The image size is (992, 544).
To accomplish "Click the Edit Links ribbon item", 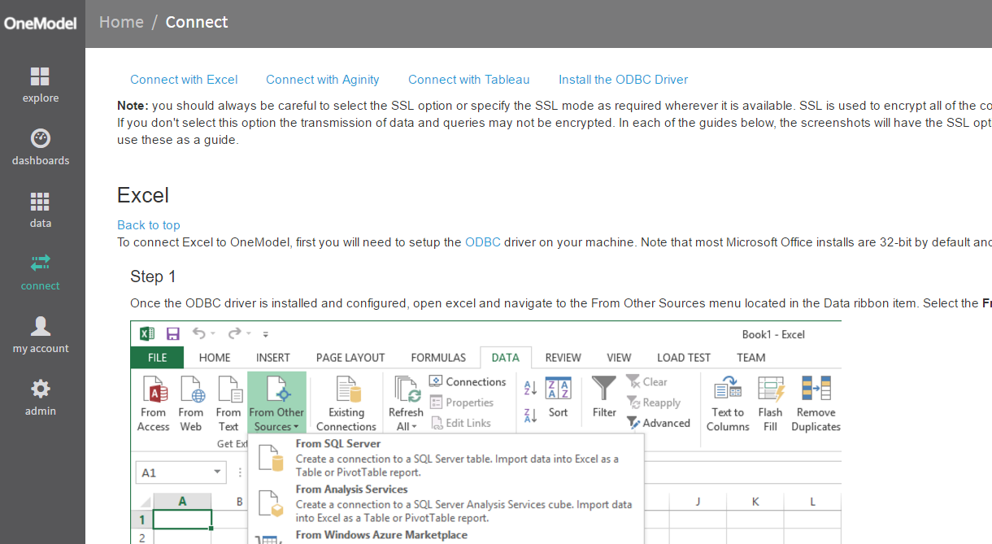I will coord(460,423).
